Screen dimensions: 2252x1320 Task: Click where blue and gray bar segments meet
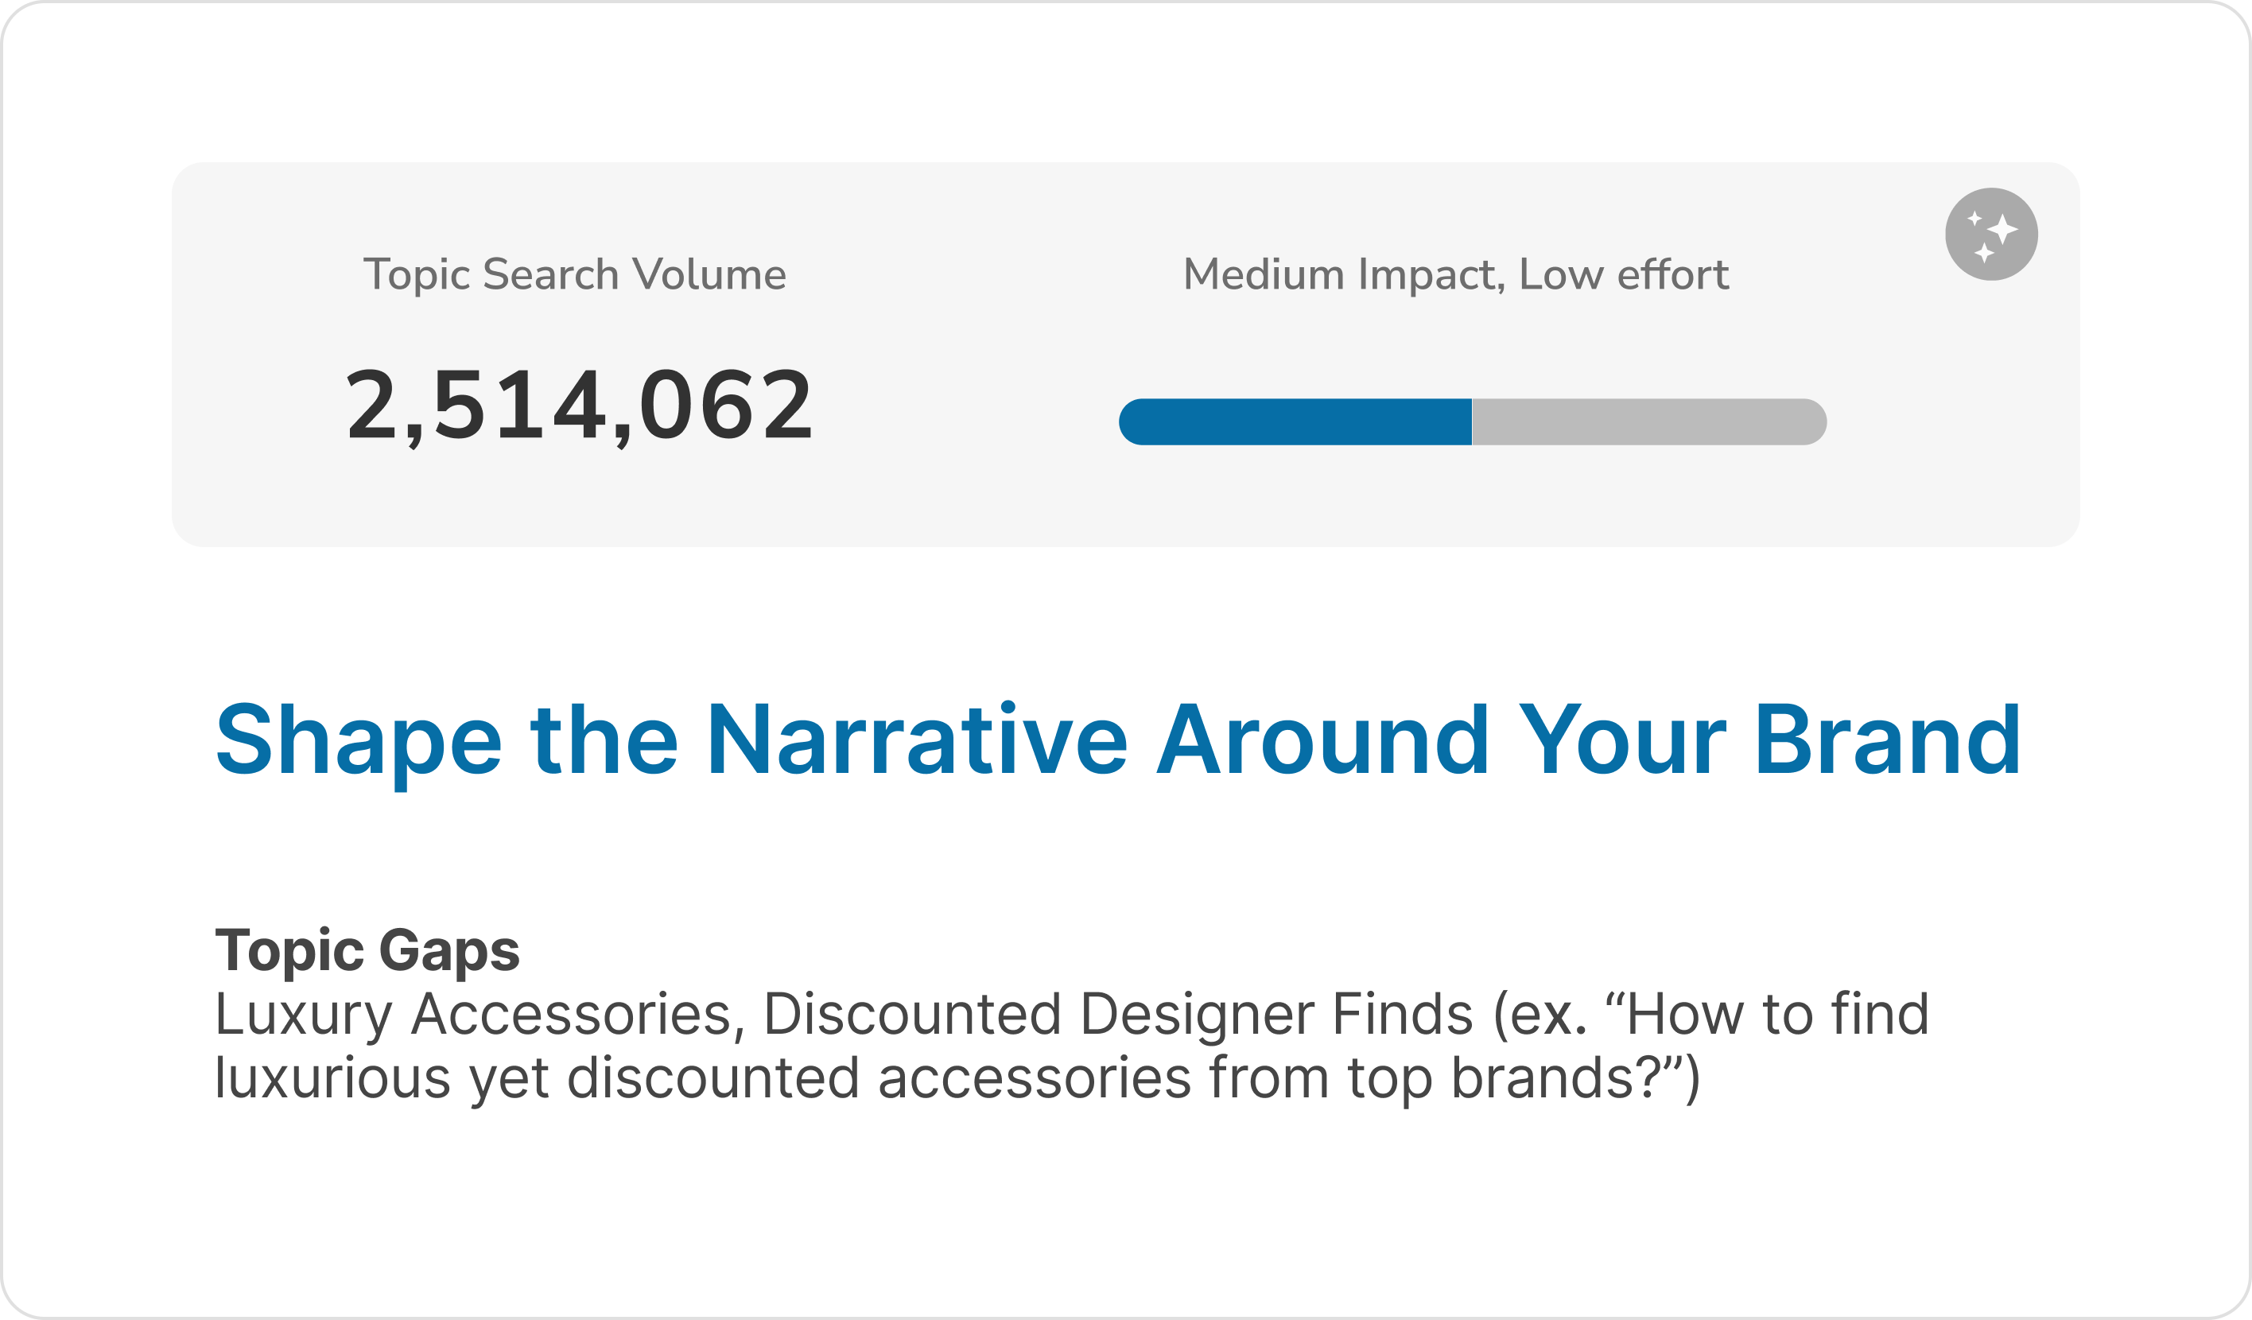1472,421
